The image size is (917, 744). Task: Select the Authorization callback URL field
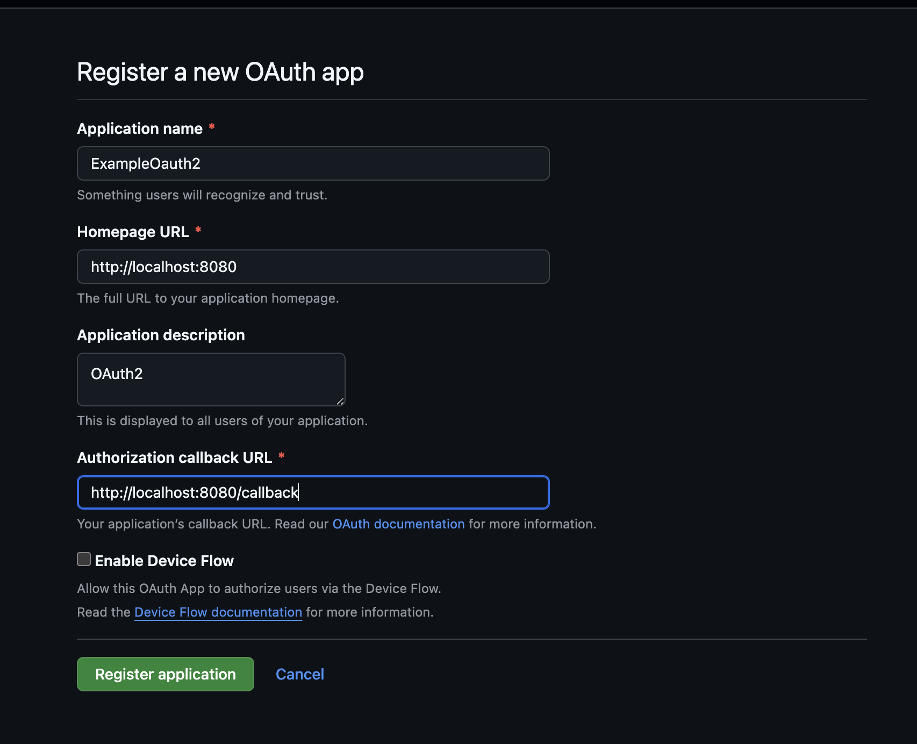pyautogui.click(x=313, y=492)
